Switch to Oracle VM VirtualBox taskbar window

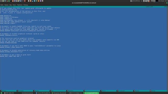pos(43,93)
